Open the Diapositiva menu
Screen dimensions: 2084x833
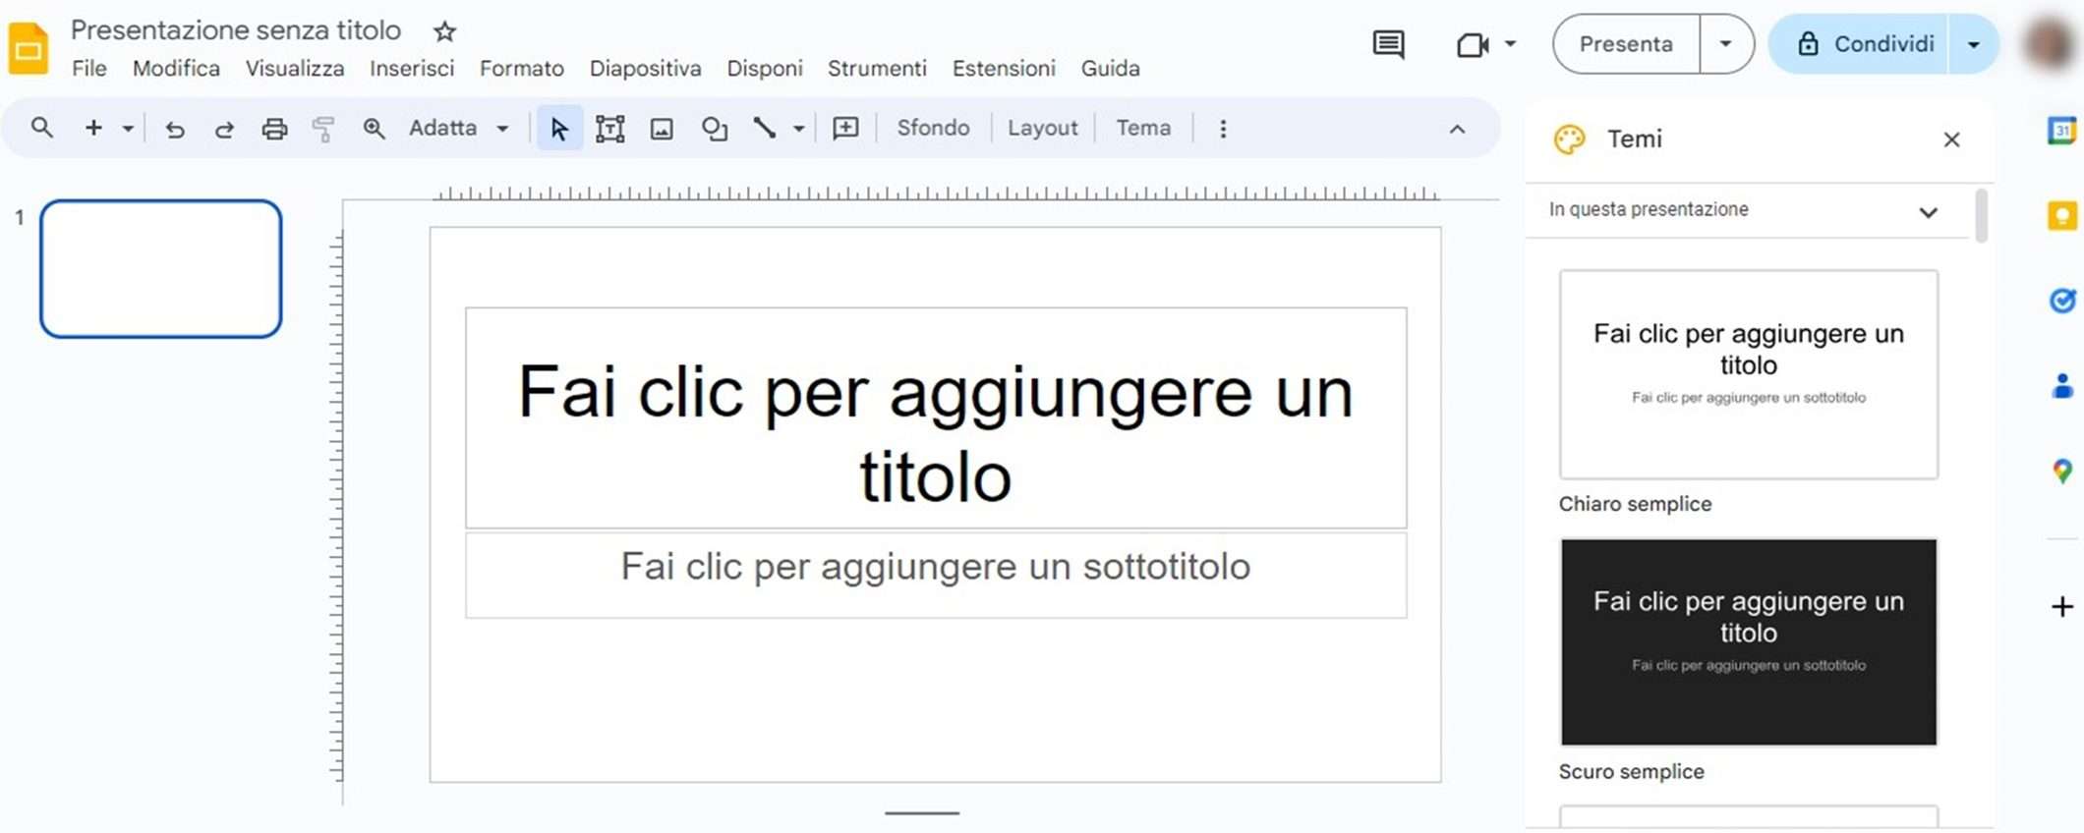click(645, 69)
